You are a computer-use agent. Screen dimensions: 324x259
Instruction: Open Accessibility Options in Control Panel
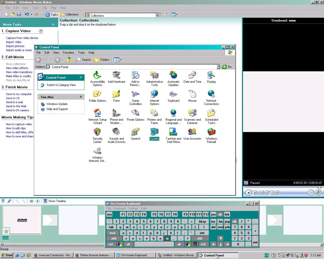coord(97,79)
